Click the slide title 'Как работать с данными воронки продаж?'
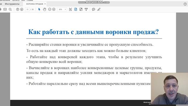188x106 pixels. click(93, 32)
